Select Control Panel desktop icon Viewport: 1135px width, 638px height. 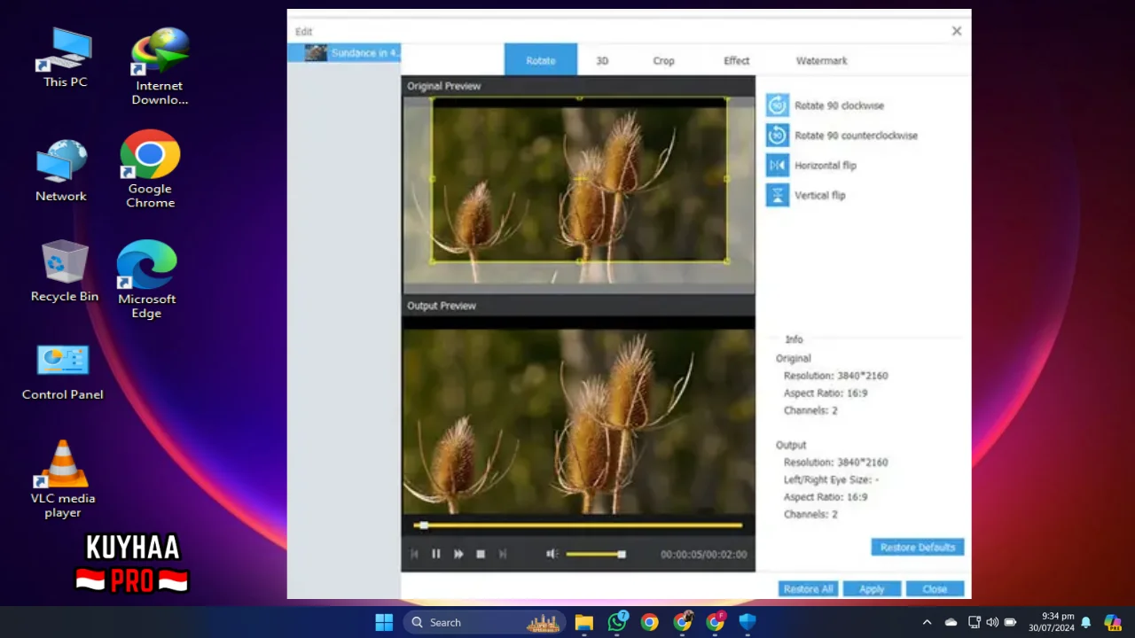62,372
